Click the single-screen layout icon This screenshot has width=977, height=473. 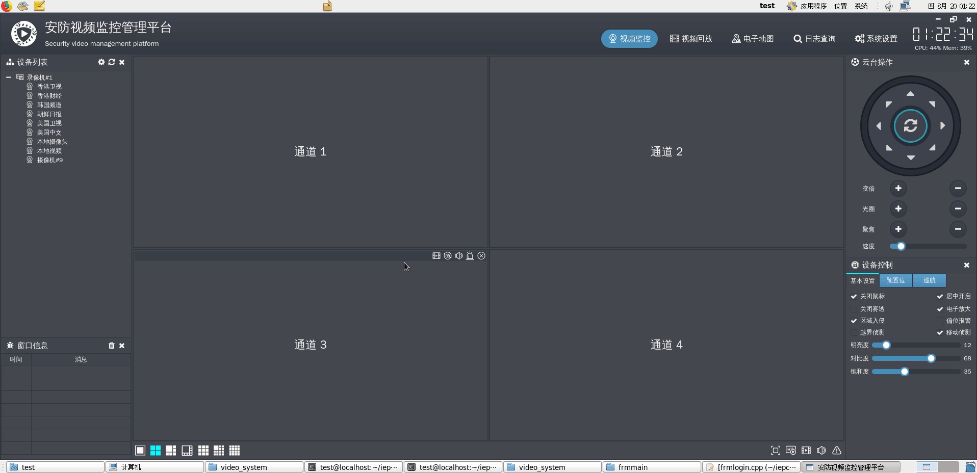click(140, 451)
